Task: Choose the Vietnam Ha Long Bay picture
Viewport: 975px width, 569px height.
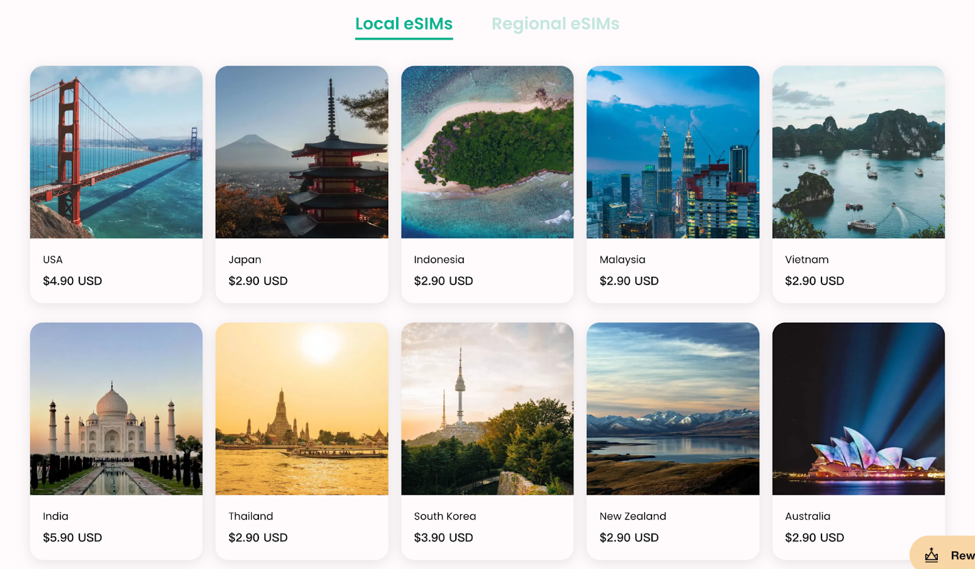Action: pyautogui.click(x=859, y=152)
